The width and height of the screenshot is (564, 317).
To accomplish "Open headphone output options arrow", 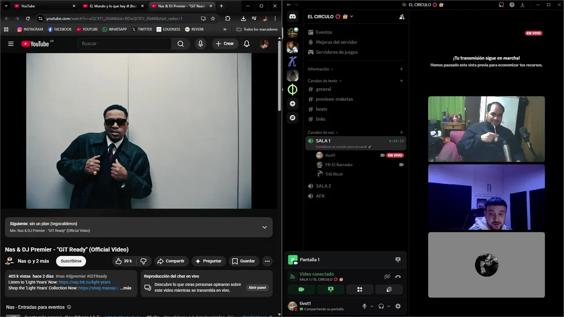I will pyautogui.click(x=388, y=306).
